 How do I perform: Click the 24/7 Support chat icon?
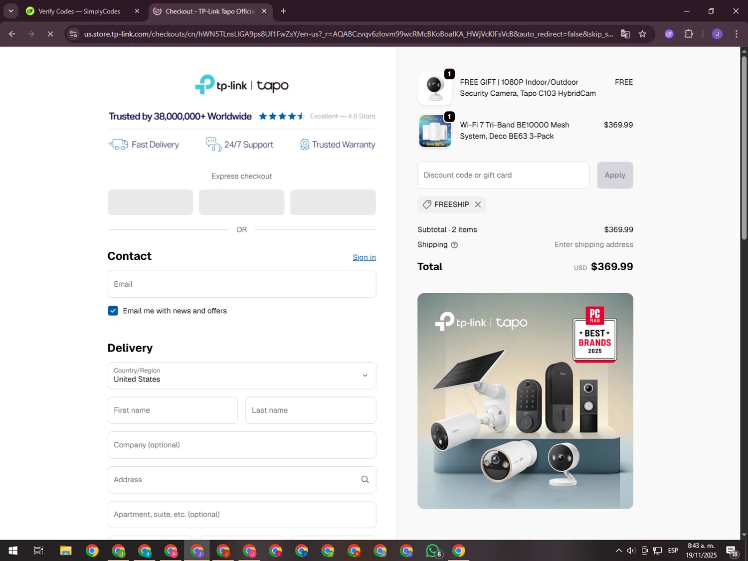(213, 145)
